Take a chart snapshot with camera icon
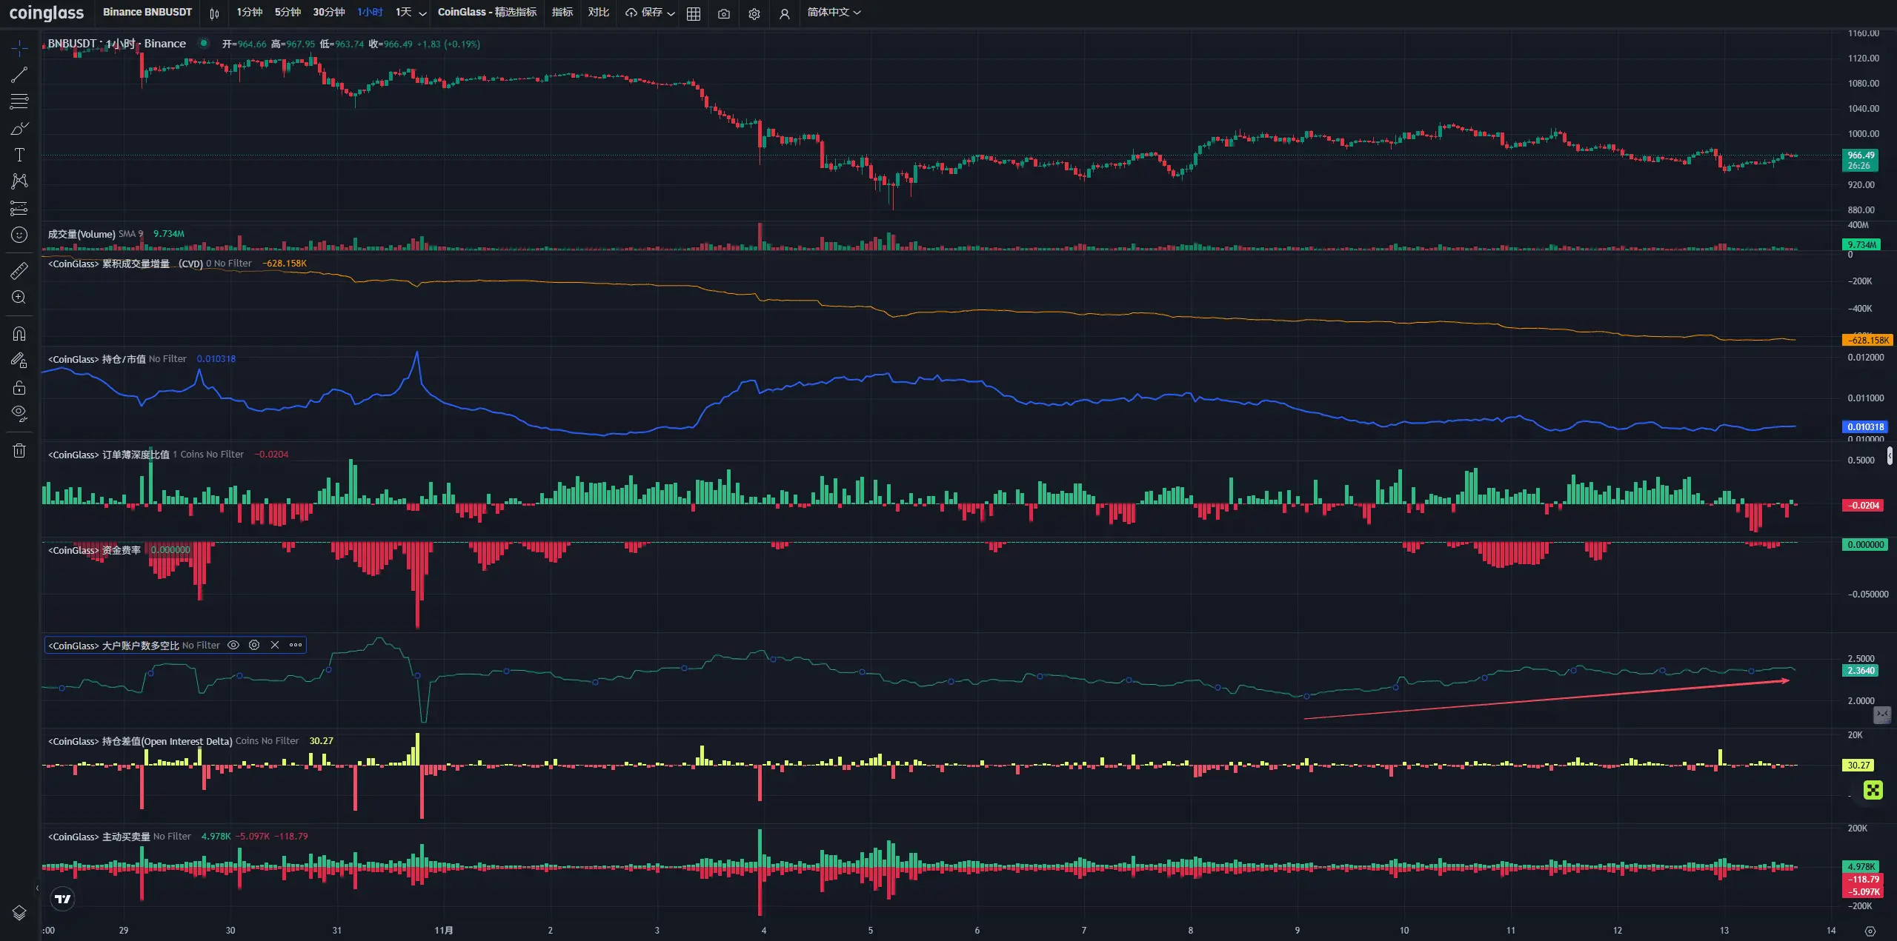Viewport: 1897px width, 941px height. coord(724,13)
